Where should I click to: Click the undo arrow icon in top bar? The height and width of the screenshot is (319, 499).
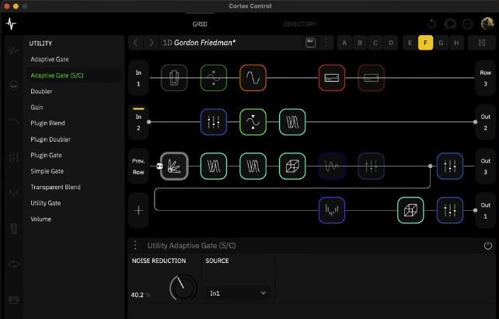coord(432,24)
